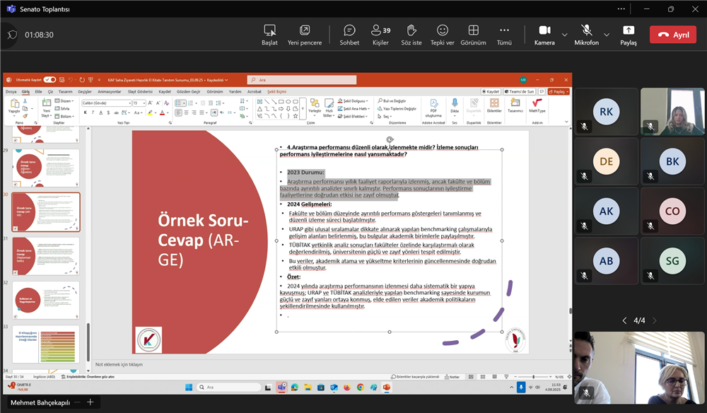This screenshot has width=707, height=413.
Task: Click the PDF oluşturma Acrobat icon
Action: pyautogui.click(x=433, y=103)
